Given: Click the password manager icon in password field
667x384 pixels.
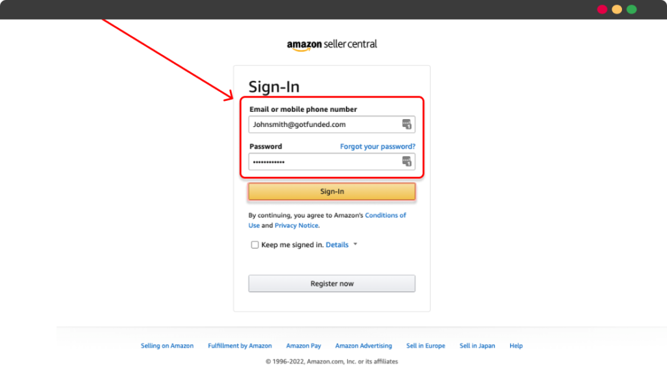Looking at the screenshot, I should 406,161.
